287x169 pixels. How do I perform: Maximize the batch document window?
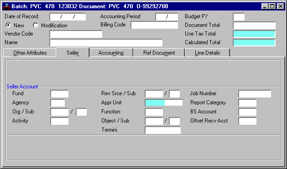[272, 6]
